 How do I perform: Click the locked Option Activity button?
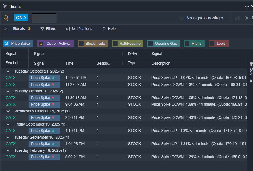pos(55,44)
